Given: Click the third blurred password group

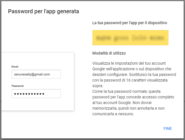Looking at the screenshot, I should pos(139,38).
